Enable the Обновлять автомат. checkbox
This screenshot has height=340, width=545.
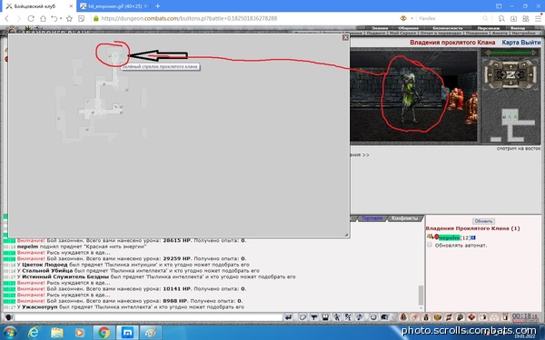tap(430, 245)
